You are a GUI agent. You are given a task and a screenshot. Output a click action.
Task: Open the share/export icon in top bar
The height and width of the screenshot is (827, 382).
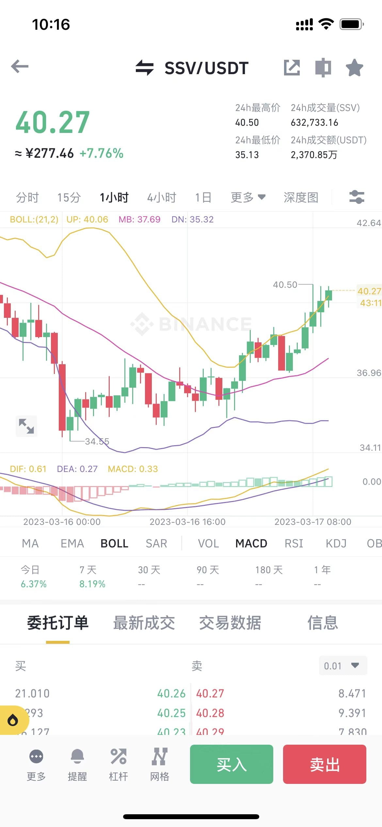pyautogui.click(x=292, y=68)
